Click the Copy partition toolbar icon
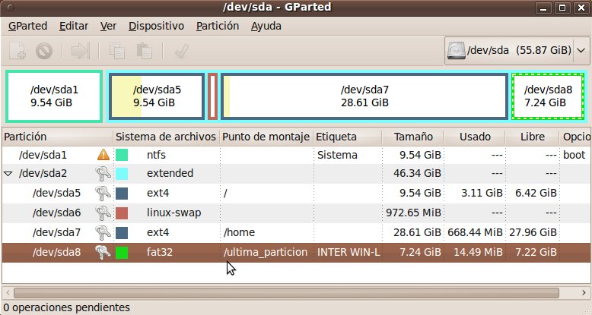This screenshot has height=315, width=592. pyautogui.click(x=117, y=51)
